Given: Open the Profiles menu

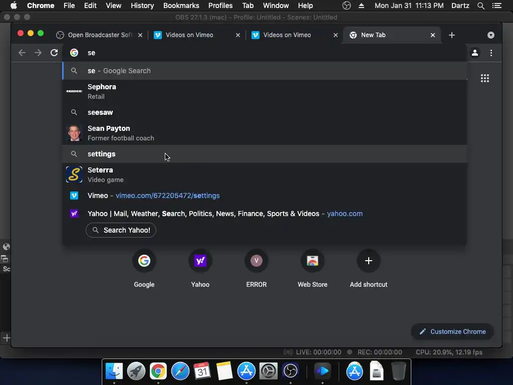Looking at the screenshot, I should coord(220,6).
